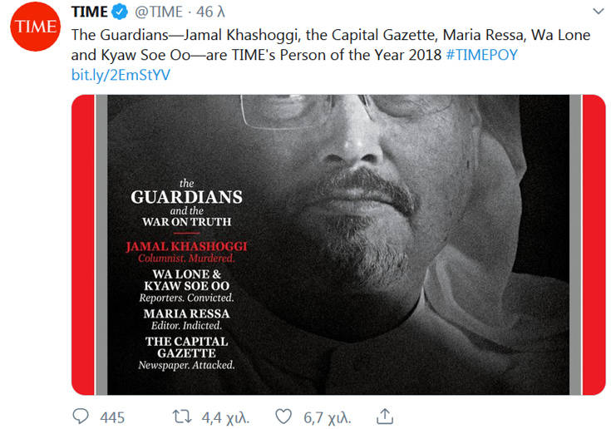Open the bold TIME display name
Screen dimensions: 611x429
click(x=90, y=14)
